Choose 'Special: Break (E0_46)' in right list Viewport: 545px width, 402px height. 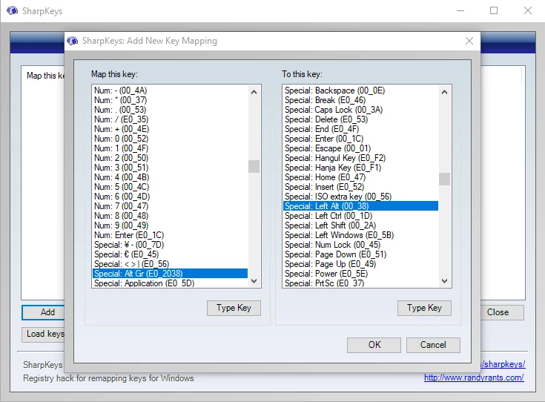tap(361, 100)
